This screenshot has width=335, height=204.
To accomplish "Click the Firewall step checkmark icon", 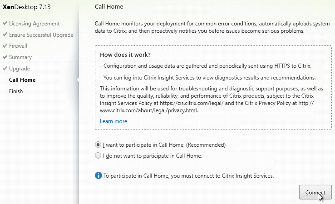I will tap(5, 45).
